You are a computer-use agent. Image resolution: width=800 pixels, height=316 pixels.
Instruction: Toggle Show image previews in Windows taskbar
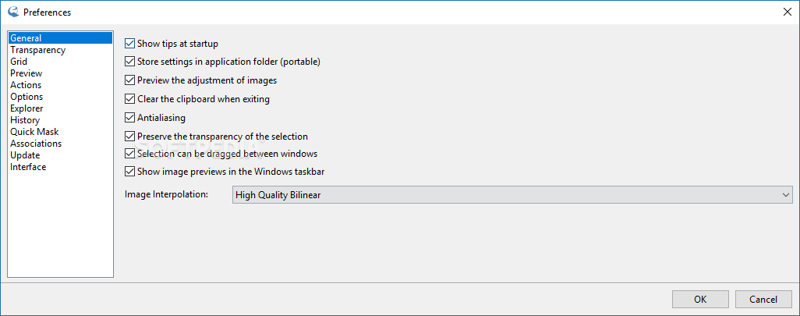pos(129,172)
